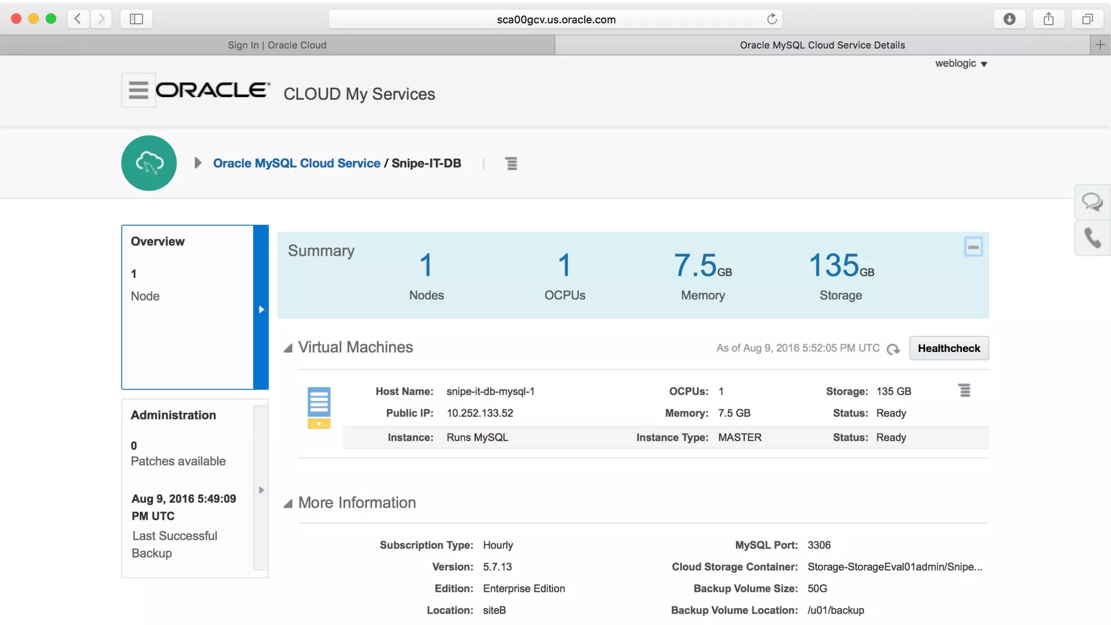
Task: Open the snipe-it-db-mysql-1 node actions menu
Action: [964, 391]
